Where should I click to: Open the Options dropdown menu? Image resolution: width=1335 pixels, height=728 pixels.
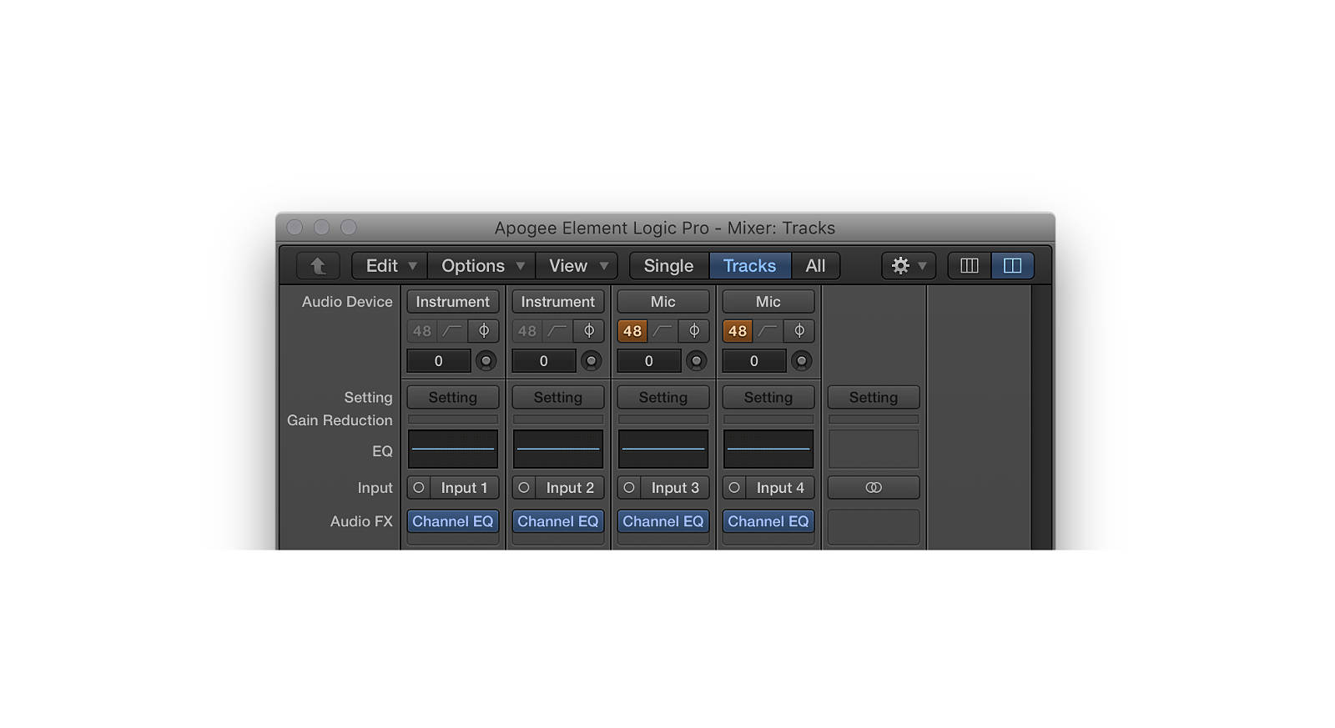481,266
